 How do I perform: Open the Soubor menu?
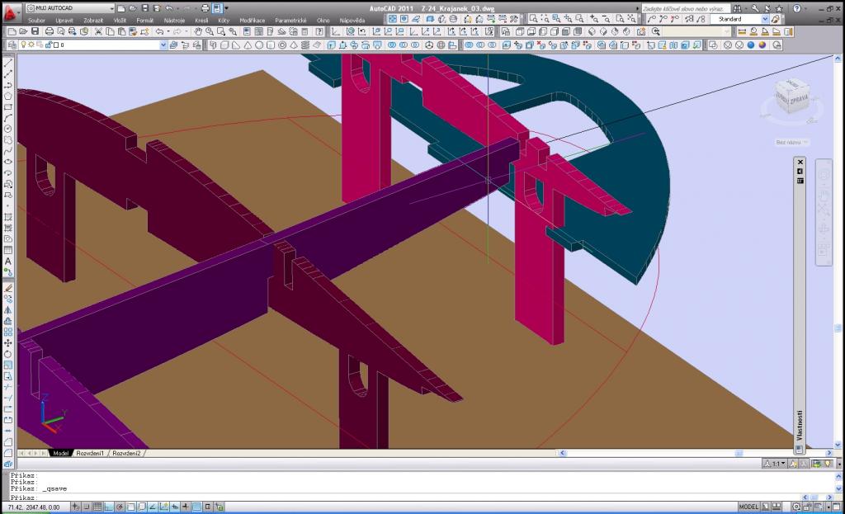[38, 19]
